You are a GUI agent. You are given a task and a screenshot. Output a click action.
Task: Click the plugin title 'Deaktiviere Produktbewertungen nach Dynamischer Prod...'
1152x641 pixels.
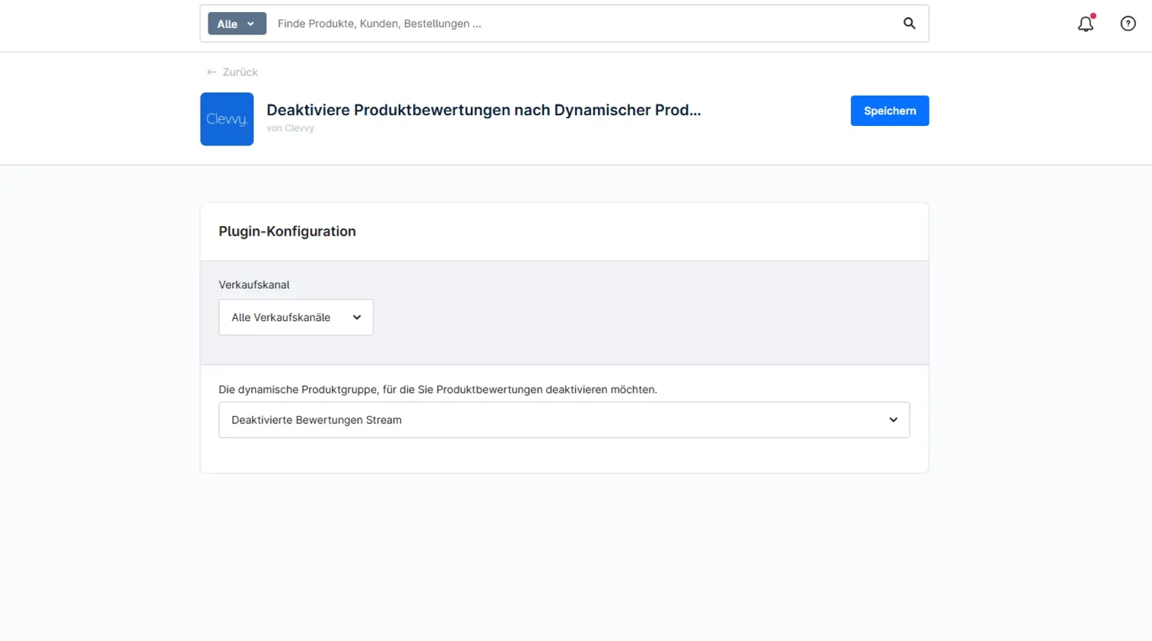tap(484, 110)
